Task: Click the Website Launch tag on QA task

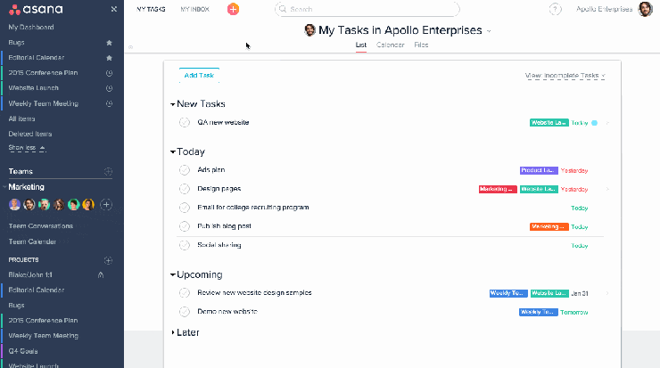Action: point(549,123)
